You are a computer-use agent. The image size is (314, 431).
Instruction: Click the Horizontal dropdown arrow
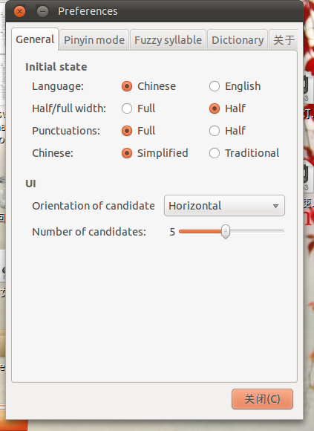(275, 206)
